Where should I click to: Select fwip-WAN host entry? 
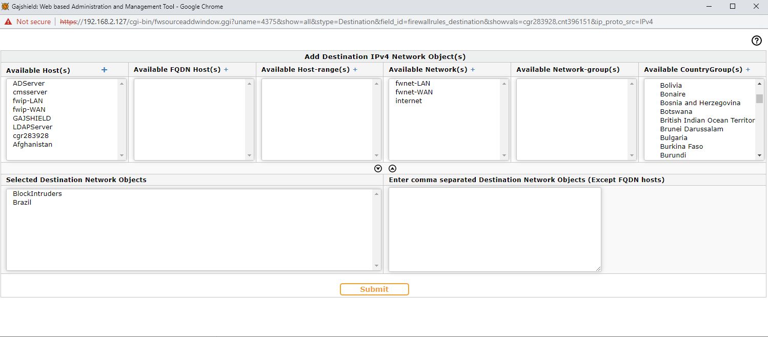[x=29, y=109]
